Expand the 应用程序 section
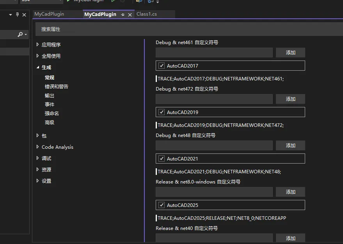 pos(37,45)
